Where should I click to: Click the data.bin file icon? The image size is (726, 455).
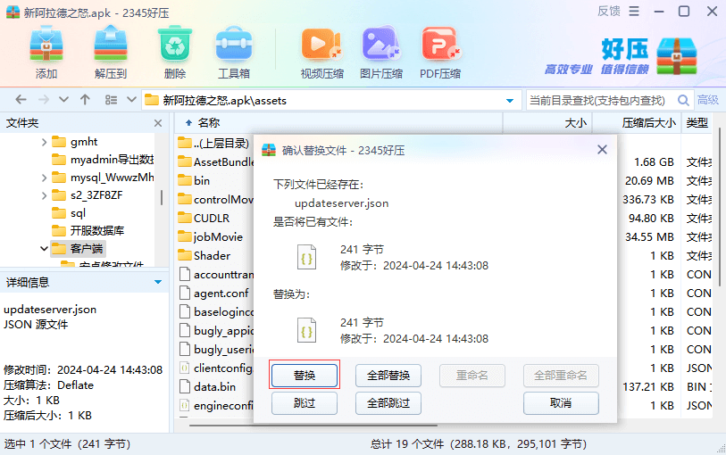tap(185, 386)
